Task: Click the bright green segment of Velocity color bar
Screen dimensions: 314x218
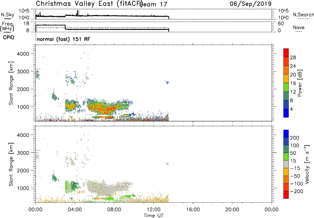Action: click(286, 157)
